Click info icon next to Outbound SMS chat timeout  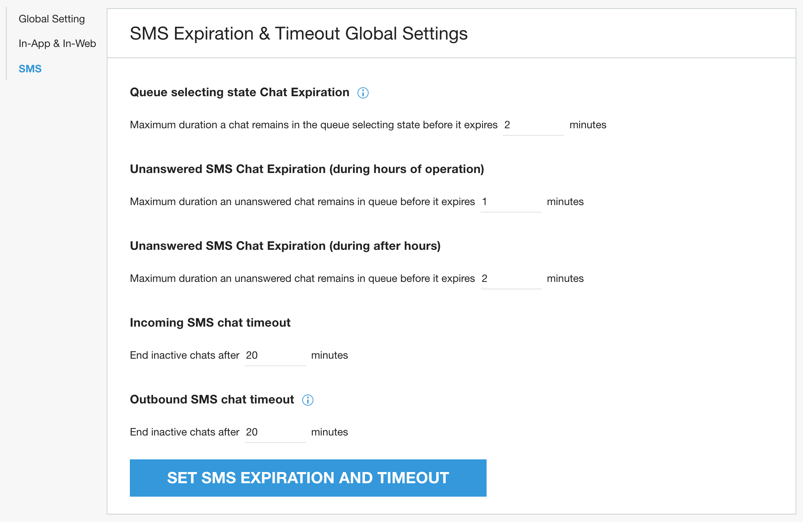(x=307, y=400)
